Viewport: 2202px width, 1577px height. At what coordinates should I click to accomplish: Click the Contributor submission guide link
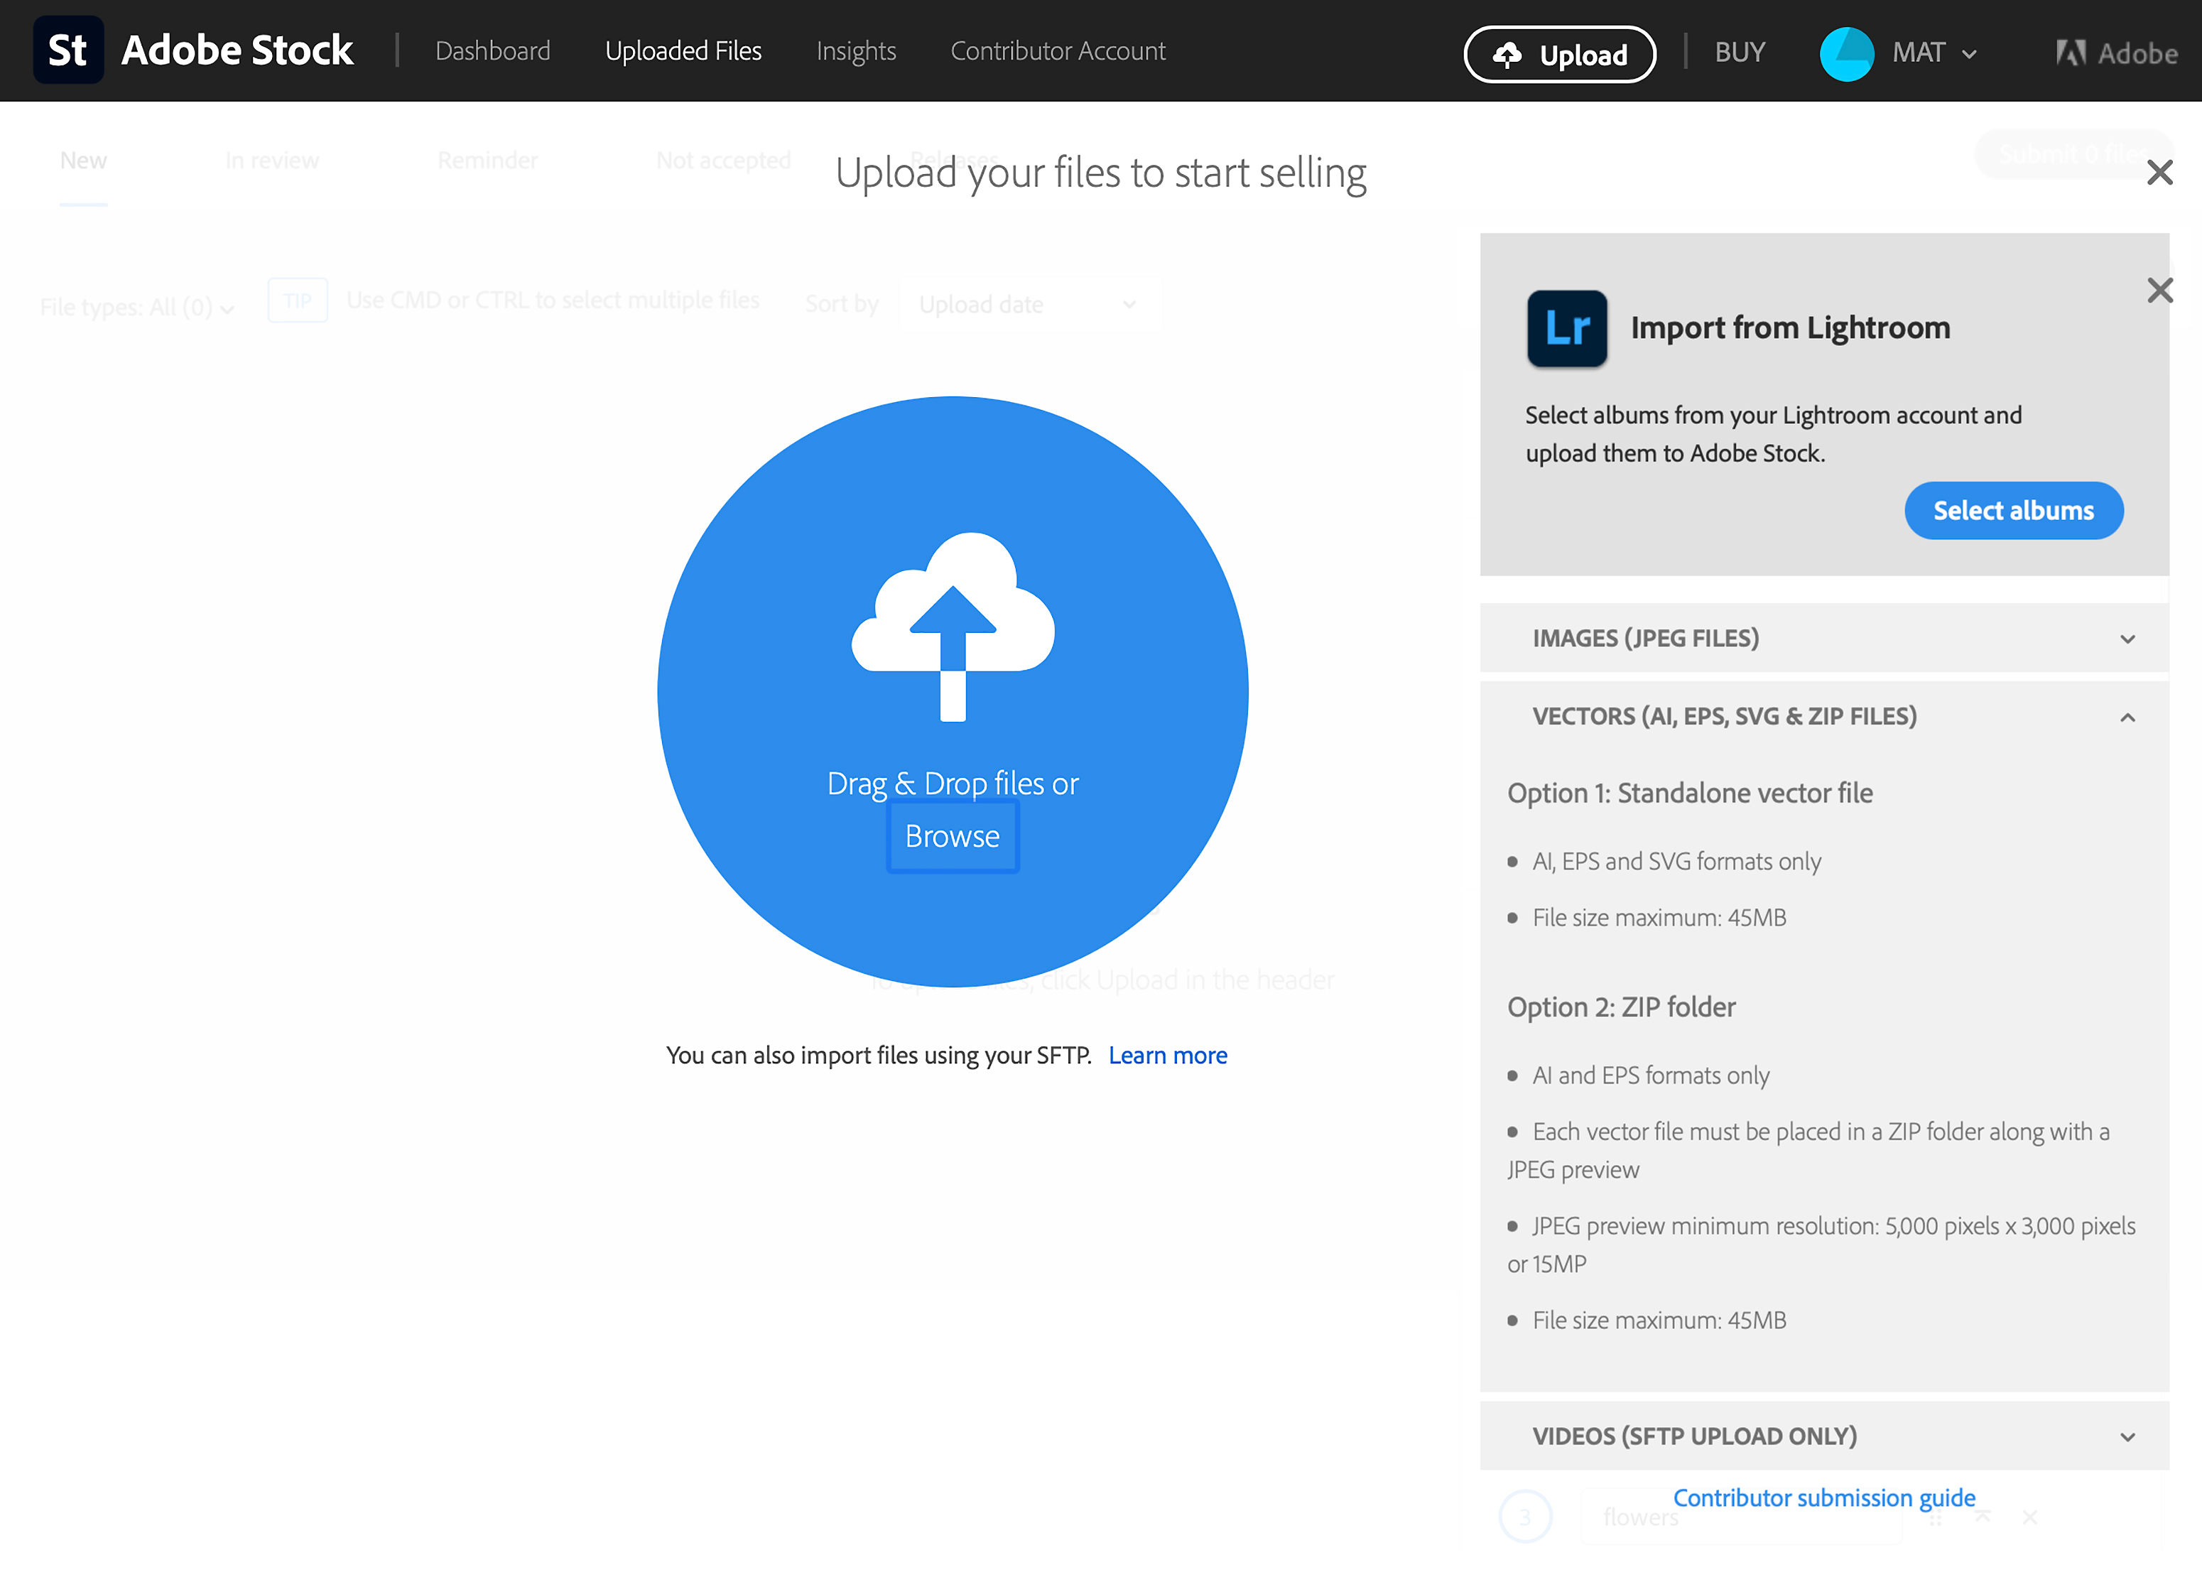[x=1825, y=1498]
